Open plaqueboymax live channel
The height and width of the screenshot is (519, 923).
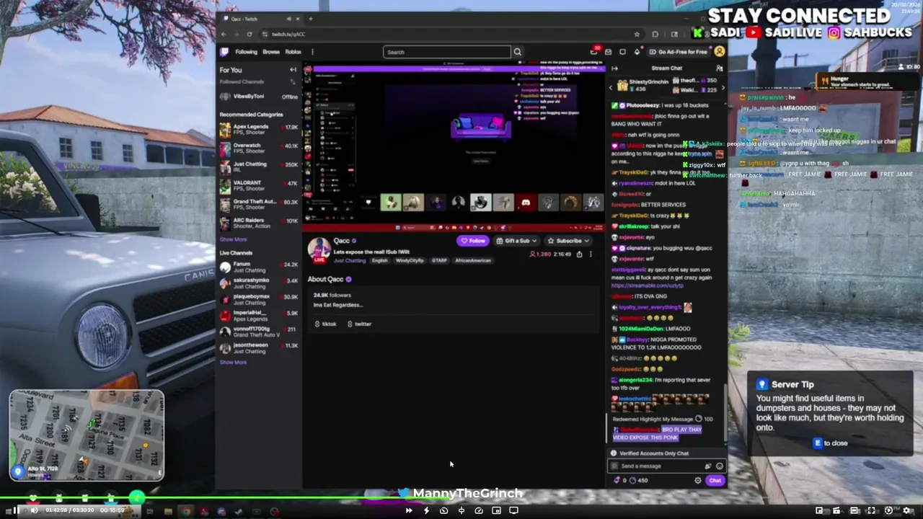pos(260,299)
